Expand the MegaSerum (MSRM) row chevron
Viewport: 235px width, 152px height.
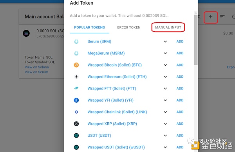(x=165, y=53)
